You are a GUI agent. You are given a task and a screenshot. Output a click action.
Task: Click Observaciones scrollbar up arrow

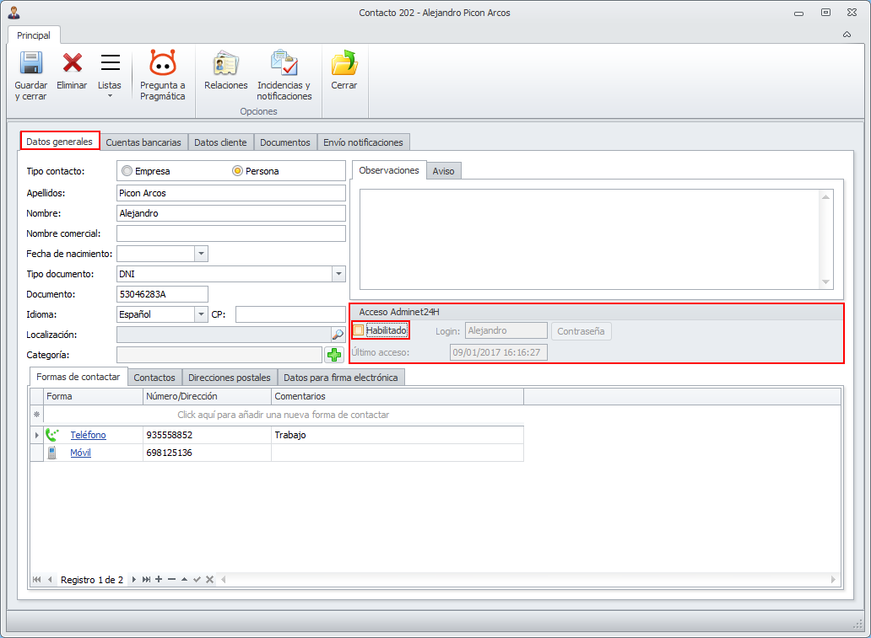tap(826, 197)
